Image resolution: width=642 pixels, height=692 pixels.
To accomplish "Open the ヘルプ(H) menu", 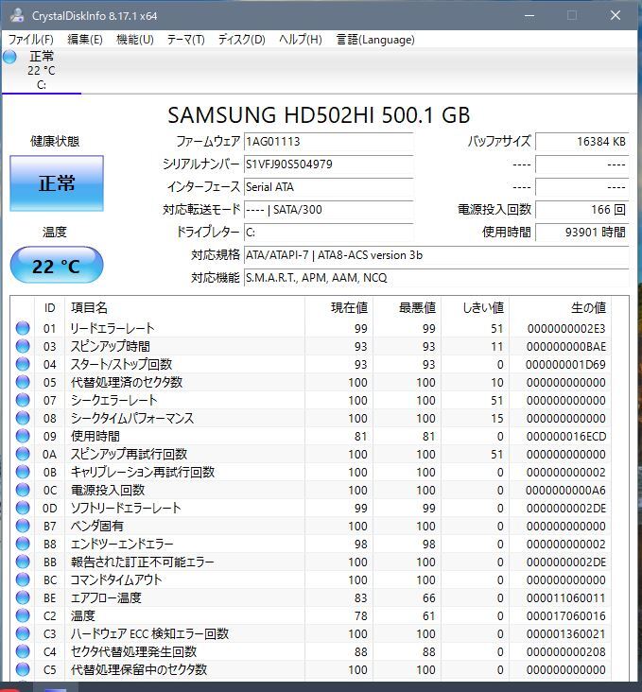I will (x=301, y=40).
